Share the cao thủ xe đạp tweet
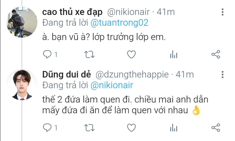This screenshot has height=141, width=235. point(216,54)
